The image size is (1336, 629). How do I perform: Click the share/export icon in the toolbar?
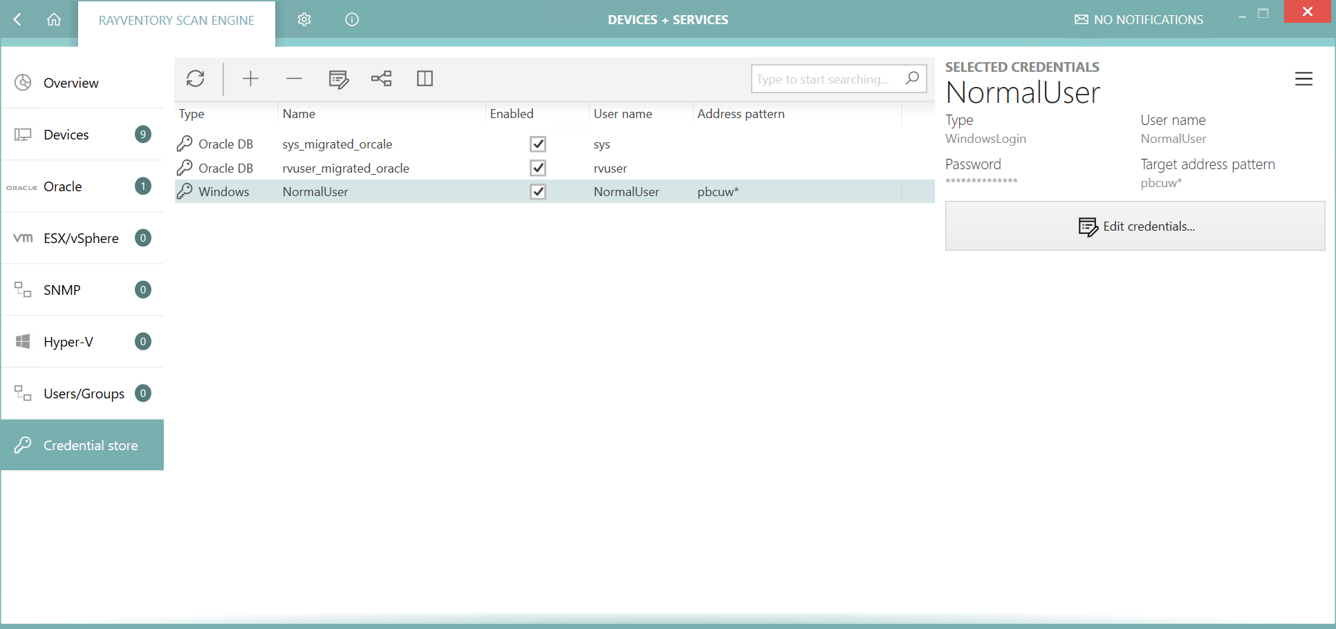(381, 79)
